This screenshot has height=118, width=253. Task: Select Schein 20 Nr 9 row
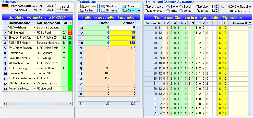coord(196,58)
